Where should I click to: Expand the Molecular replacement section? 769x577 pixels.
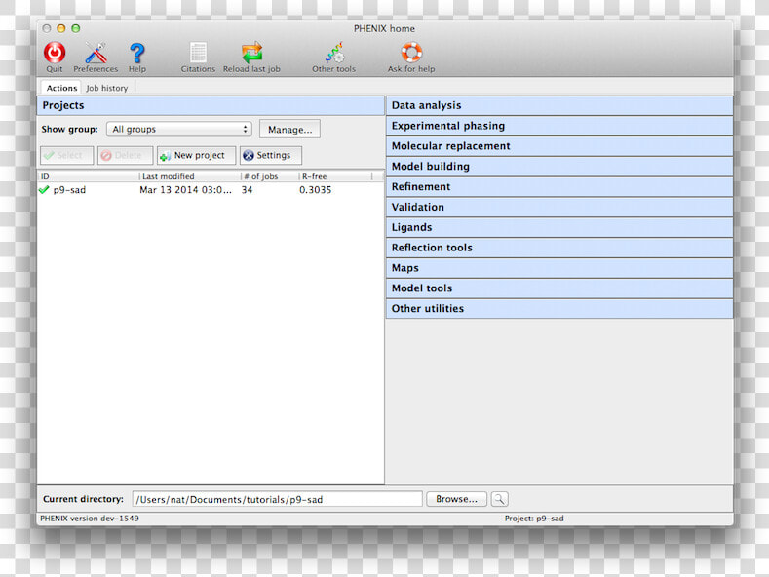559,146
